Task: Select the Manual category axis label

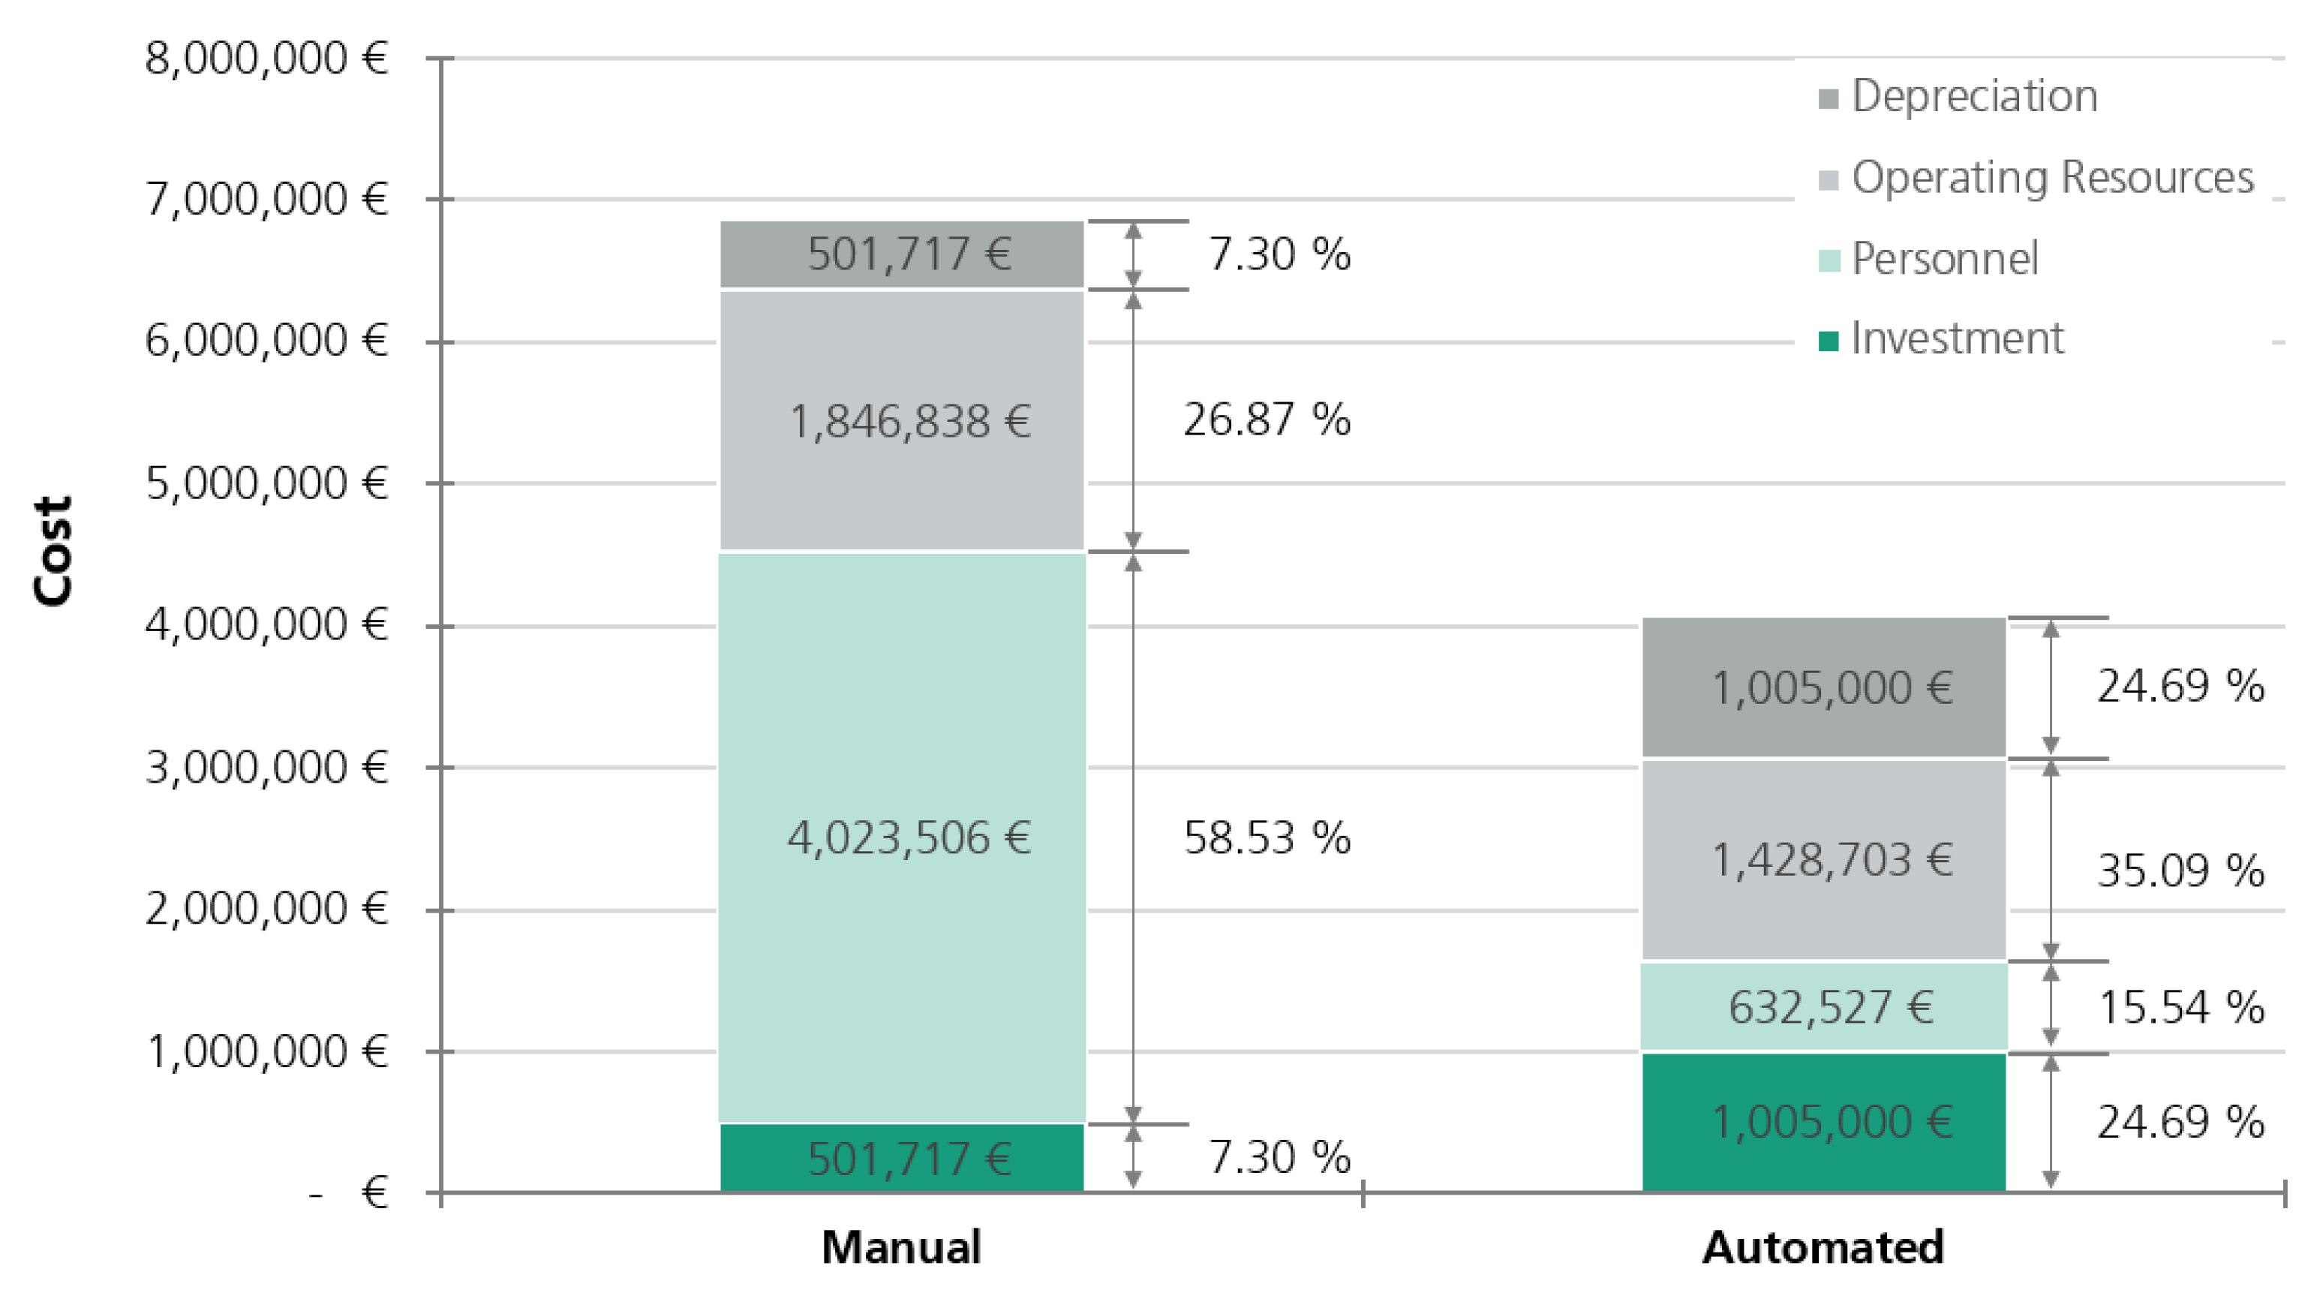Action: click(901, 1248)
